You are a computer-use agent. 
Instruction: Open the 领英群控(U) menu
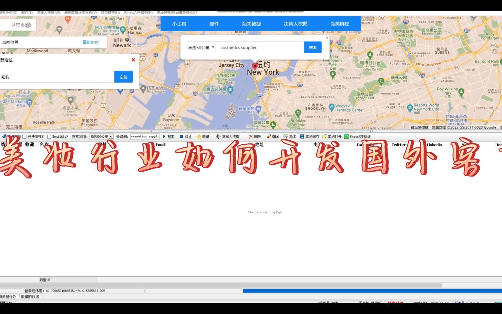pyautogui.click(x=110, y=13)
